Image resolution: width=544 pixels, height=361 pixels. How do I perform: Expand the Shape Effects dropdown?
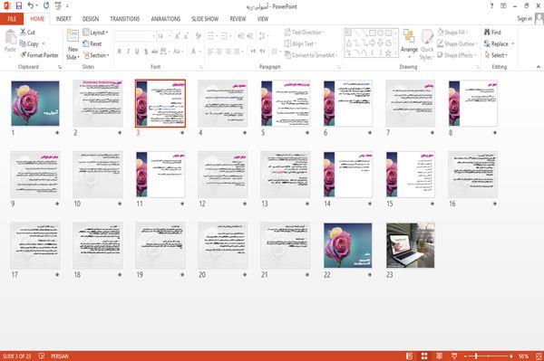[457, 55]
